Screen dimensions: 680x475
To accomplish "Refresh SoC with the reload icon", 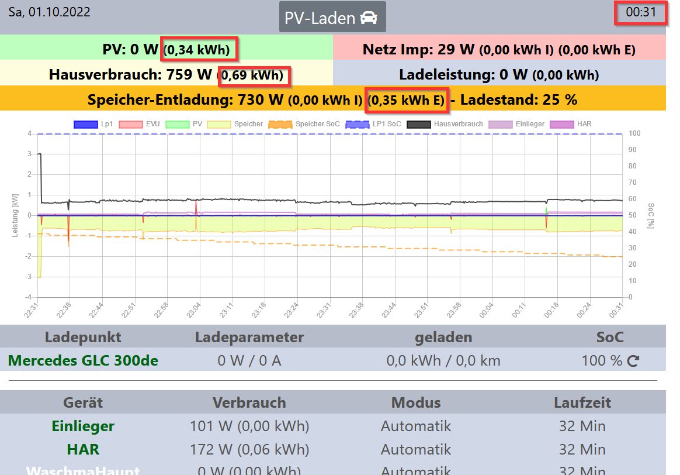I will [x=633, y=361].
